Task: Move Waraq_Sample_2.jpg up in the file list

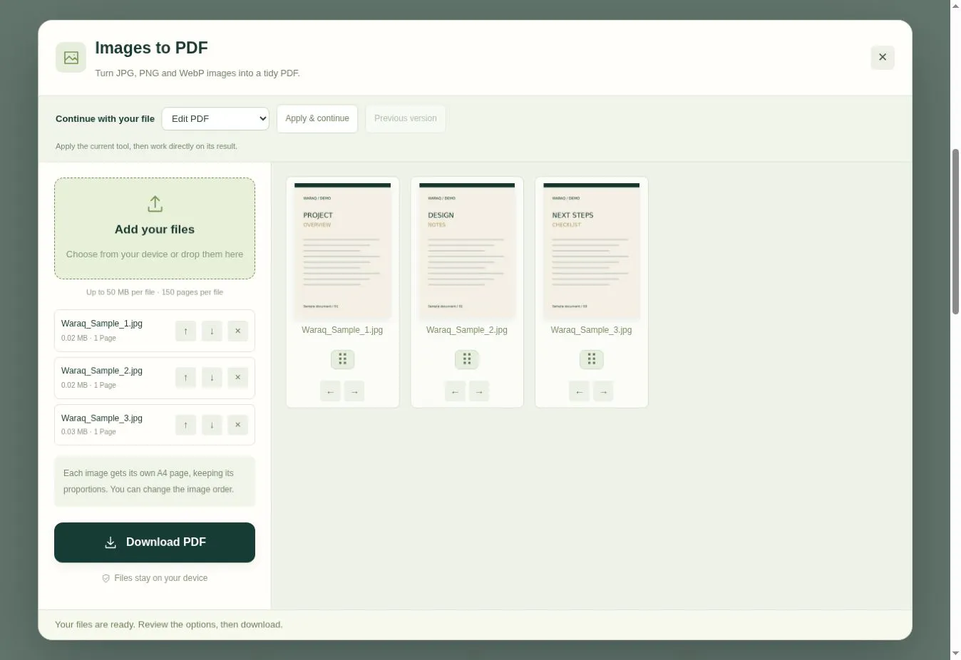Action: click(185, 378)
